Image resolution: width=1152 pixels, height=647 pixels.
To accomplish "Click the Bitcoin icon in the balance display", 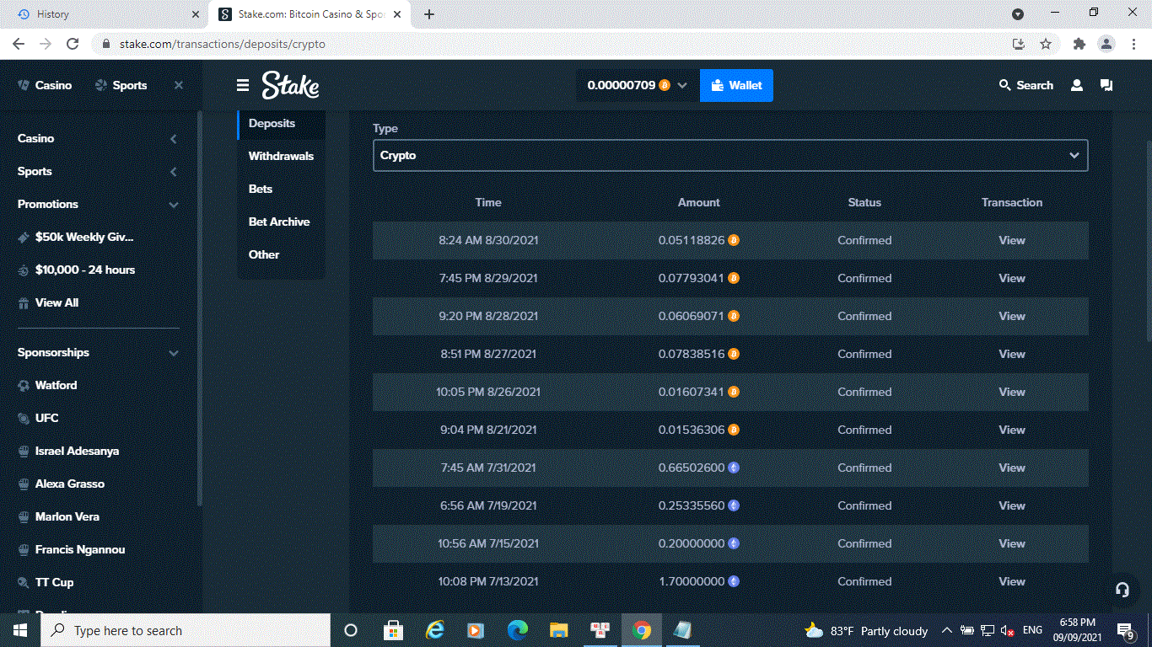I will pos(665,85).
